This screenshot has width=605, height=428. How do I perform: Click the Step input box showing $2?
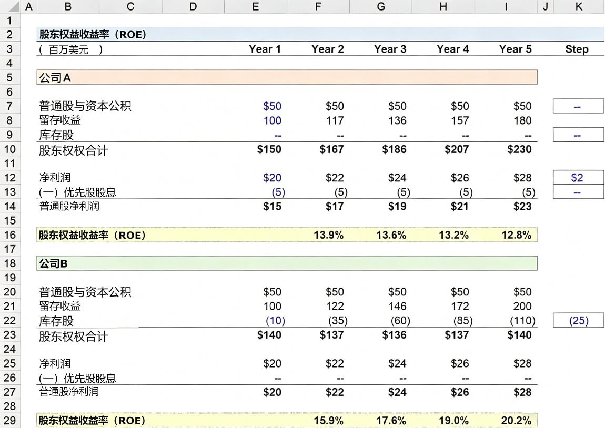click(578, 178)
